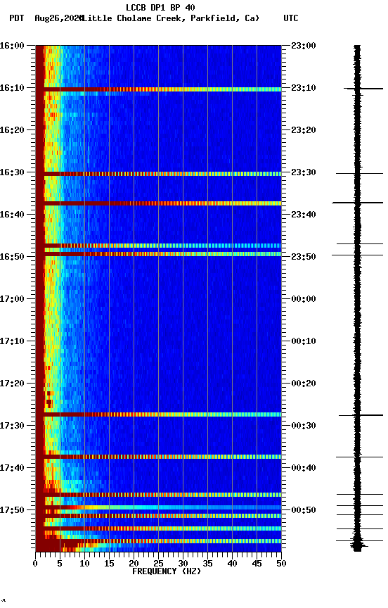Click the "17:30" PDT time label
This screenshot has width=388, height=608.
(12, 426)
